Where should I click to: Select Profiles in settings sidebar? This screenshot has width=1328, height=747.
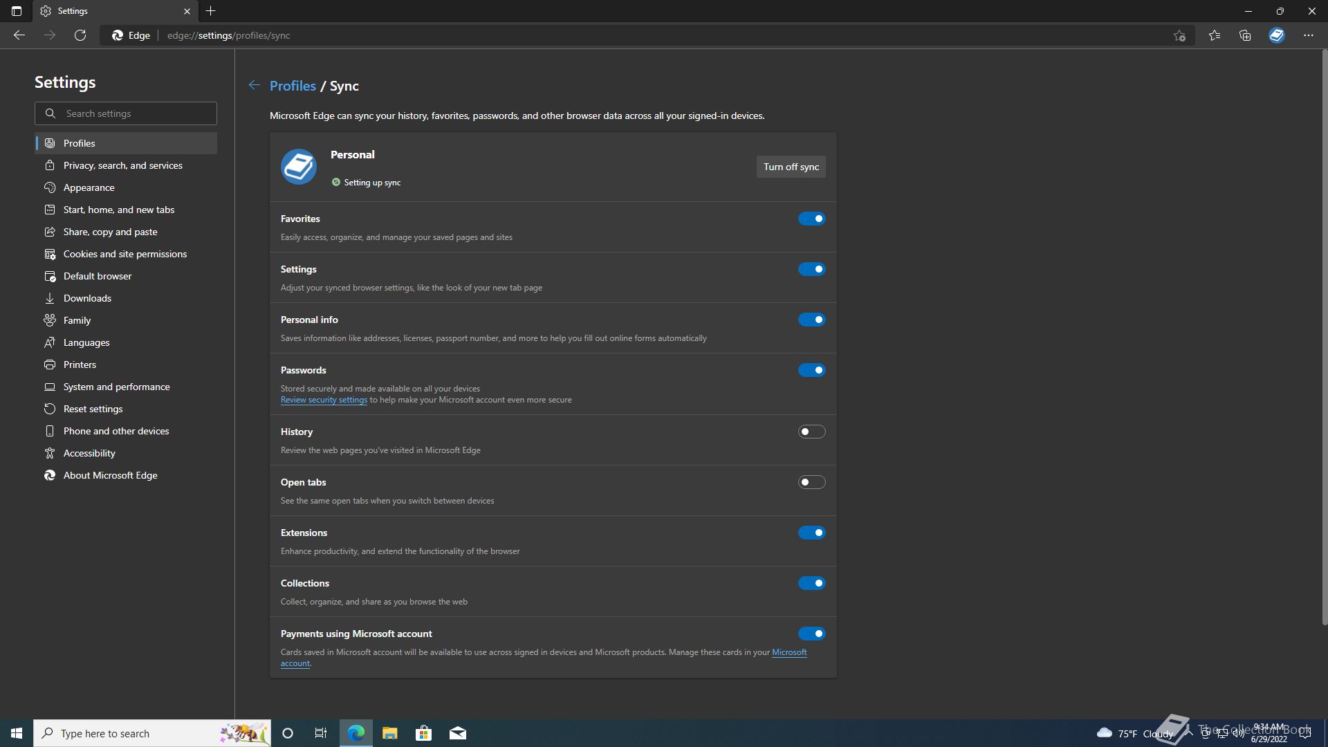(x=126, y=143)
